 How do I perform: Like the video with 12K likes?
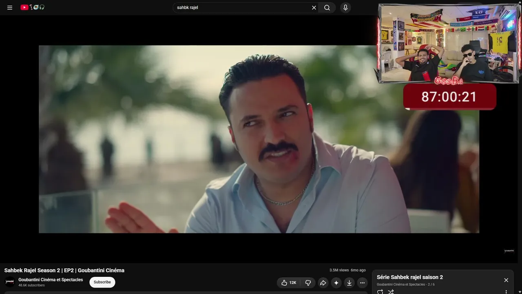(289, 283)
